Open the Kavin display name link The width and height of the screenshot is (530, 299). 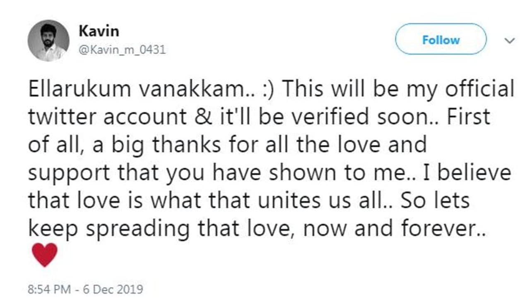coord(93,30)
